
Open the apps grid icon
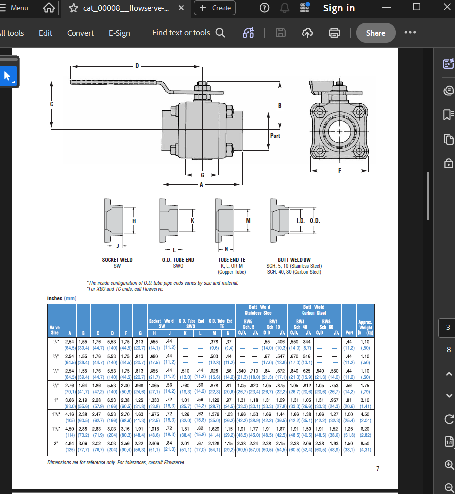(304, 8)
